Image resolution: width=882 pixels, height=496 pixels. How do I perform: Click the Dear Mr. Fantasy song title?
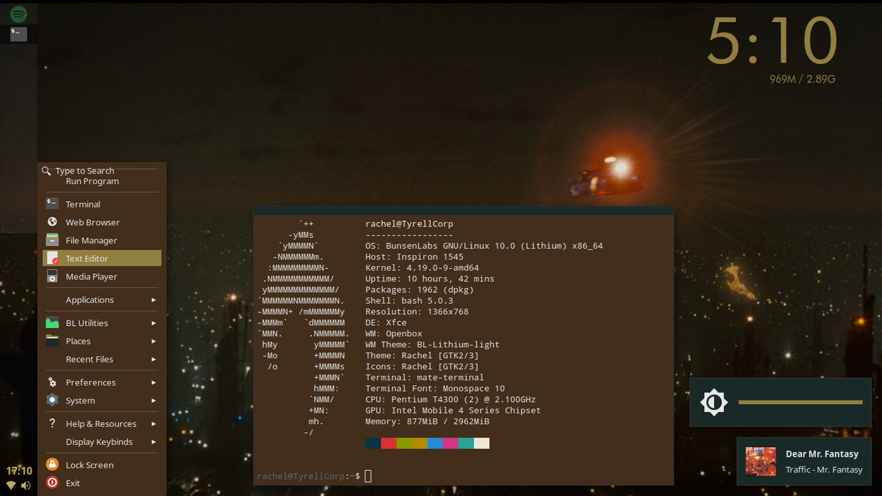click(822, 454)
